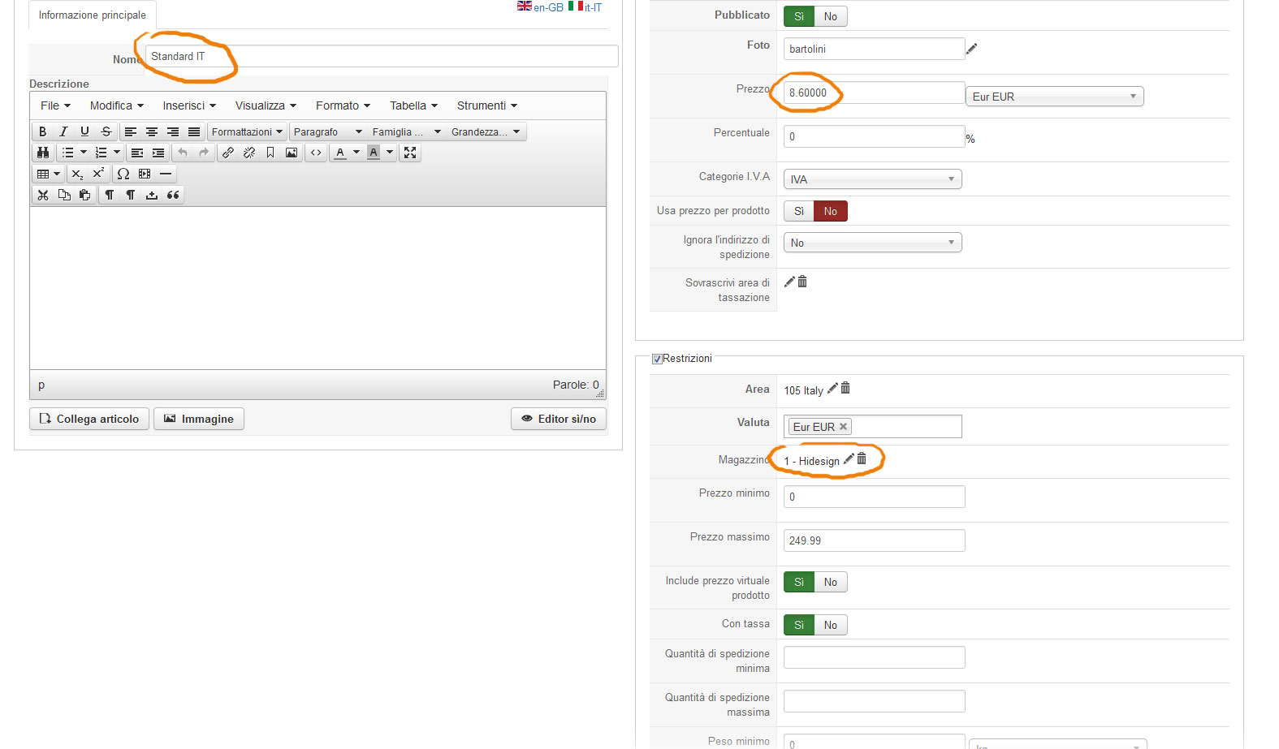Toggle fullscreen editor mode
The image size is (1279, 749).
coord(410,153)
